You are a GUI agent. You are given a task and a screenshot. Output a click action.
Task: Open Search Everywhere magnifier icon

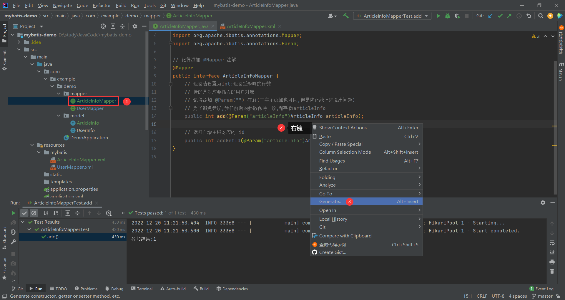541,16
